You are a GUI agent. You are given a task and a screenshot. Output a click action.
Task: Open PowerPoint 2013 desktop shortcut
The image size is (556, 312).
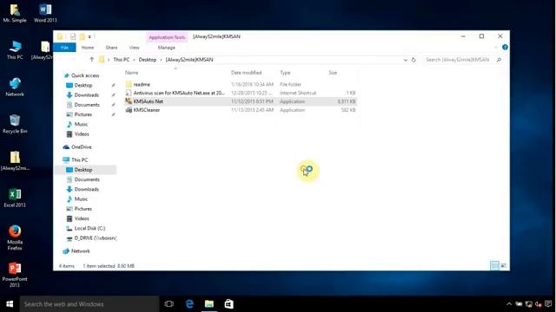point(15,275)
